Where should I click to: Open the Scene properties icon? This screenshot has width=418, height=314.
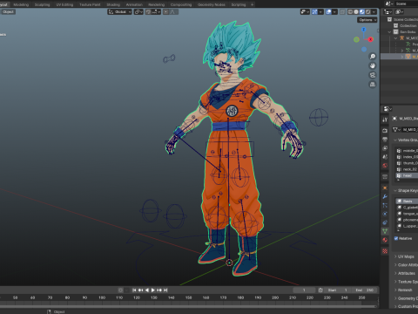click(385, 157)
